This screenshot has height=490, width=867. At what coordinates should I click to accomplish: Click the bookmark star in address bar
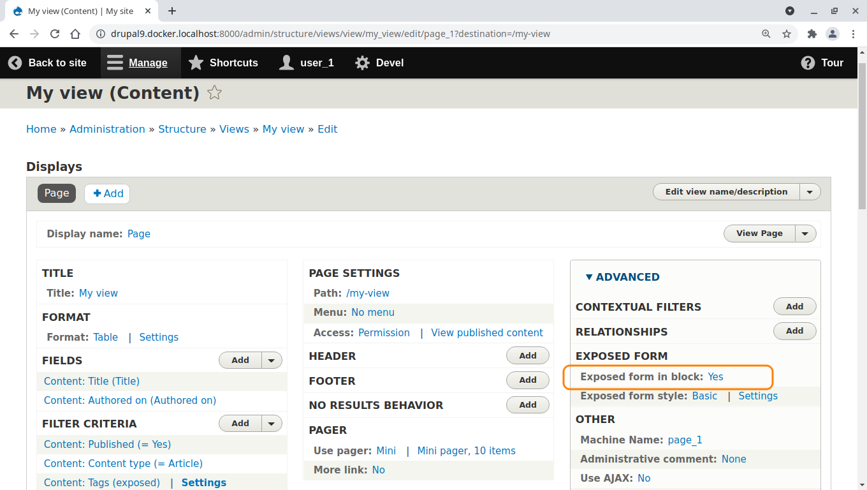coord(787,34)
